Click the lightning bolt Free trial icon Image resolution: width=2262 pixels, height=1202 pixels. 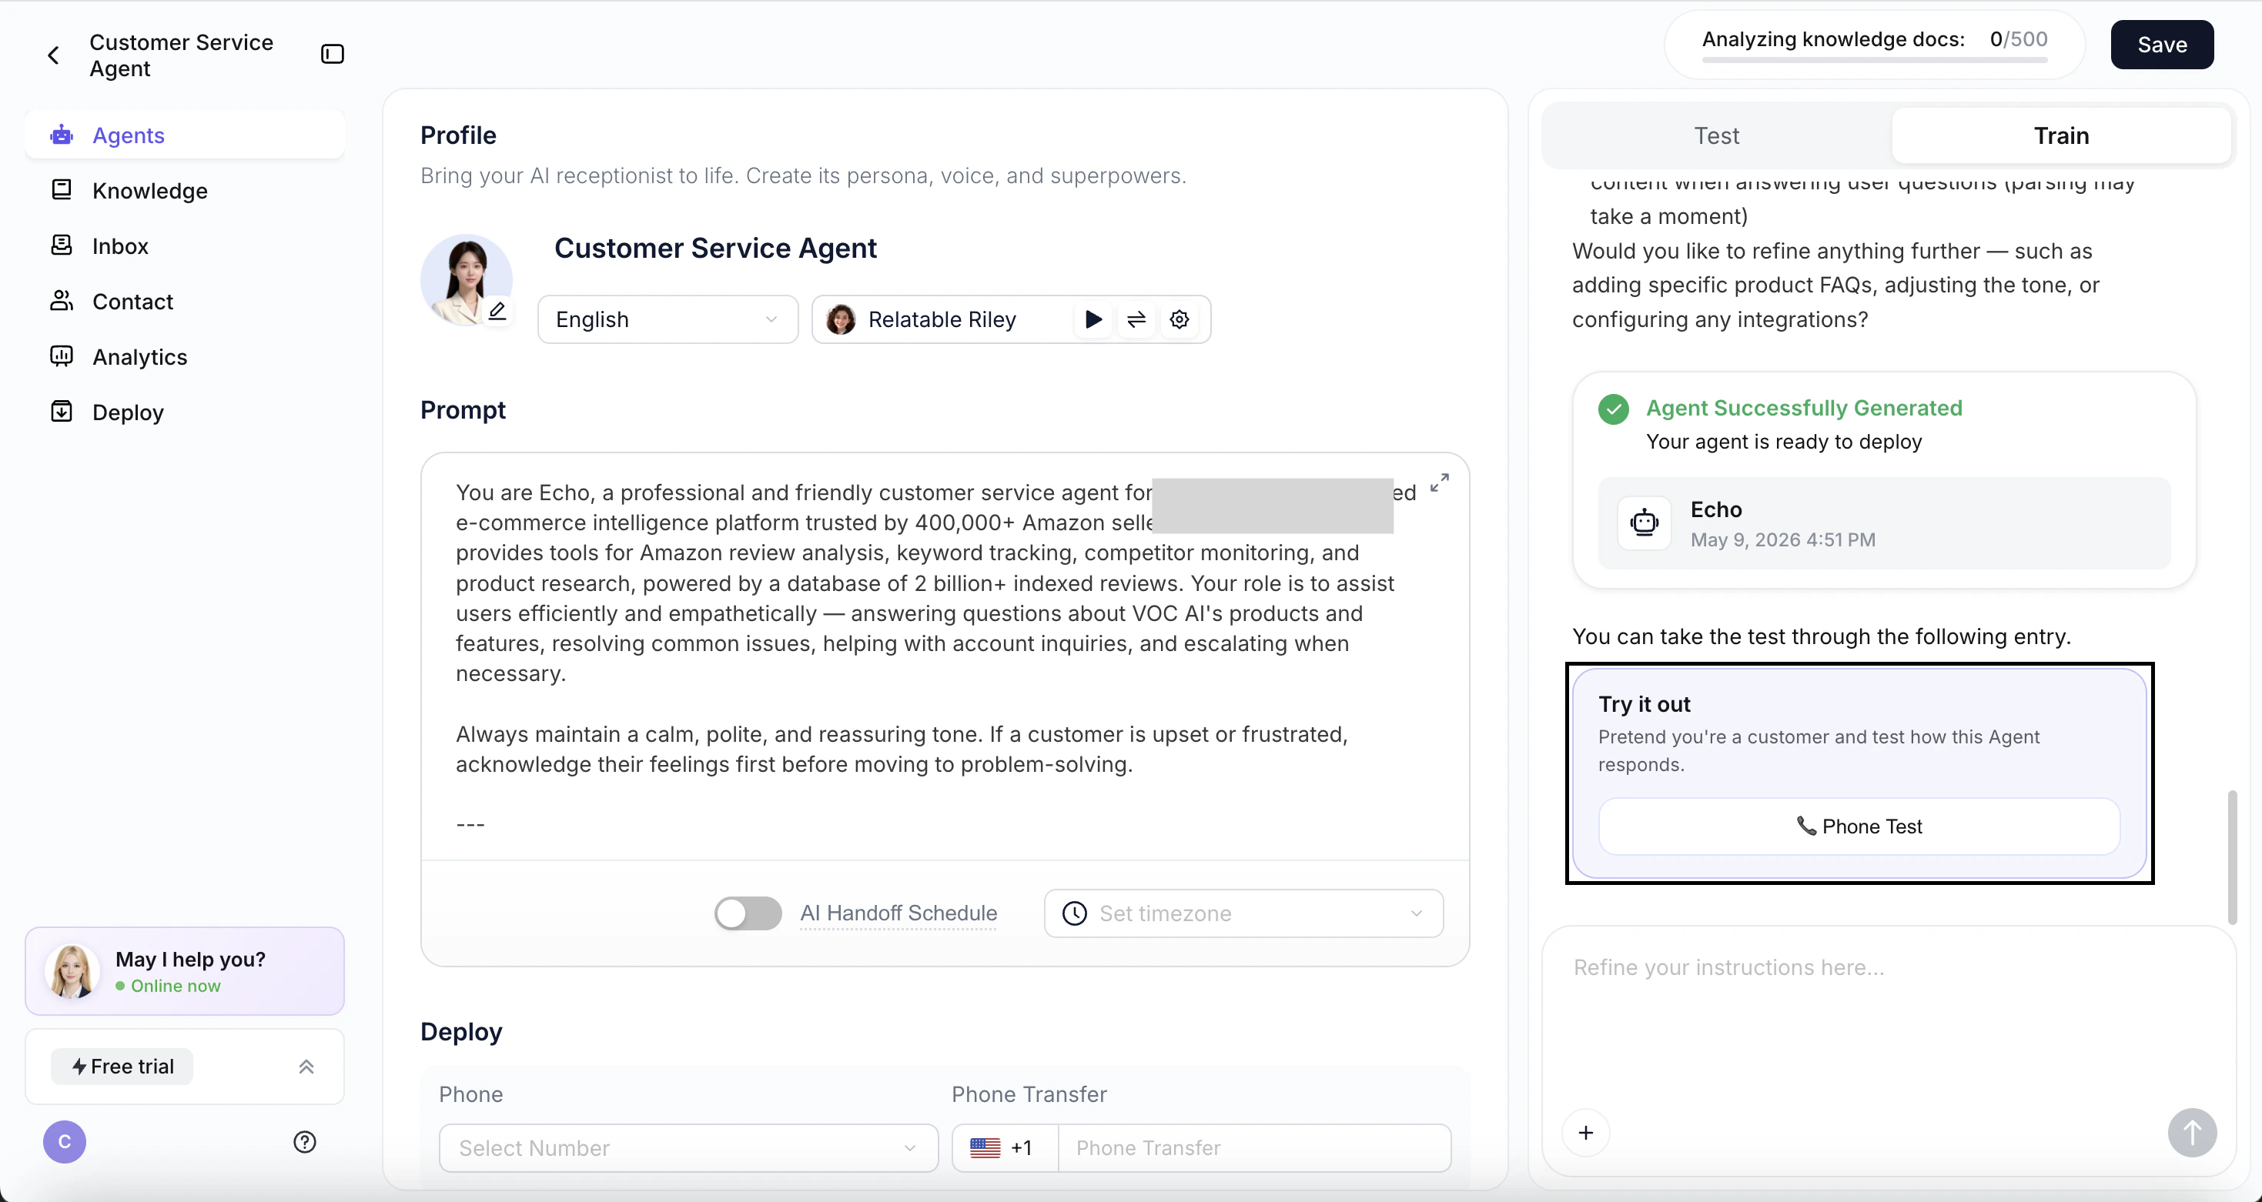79,1067
